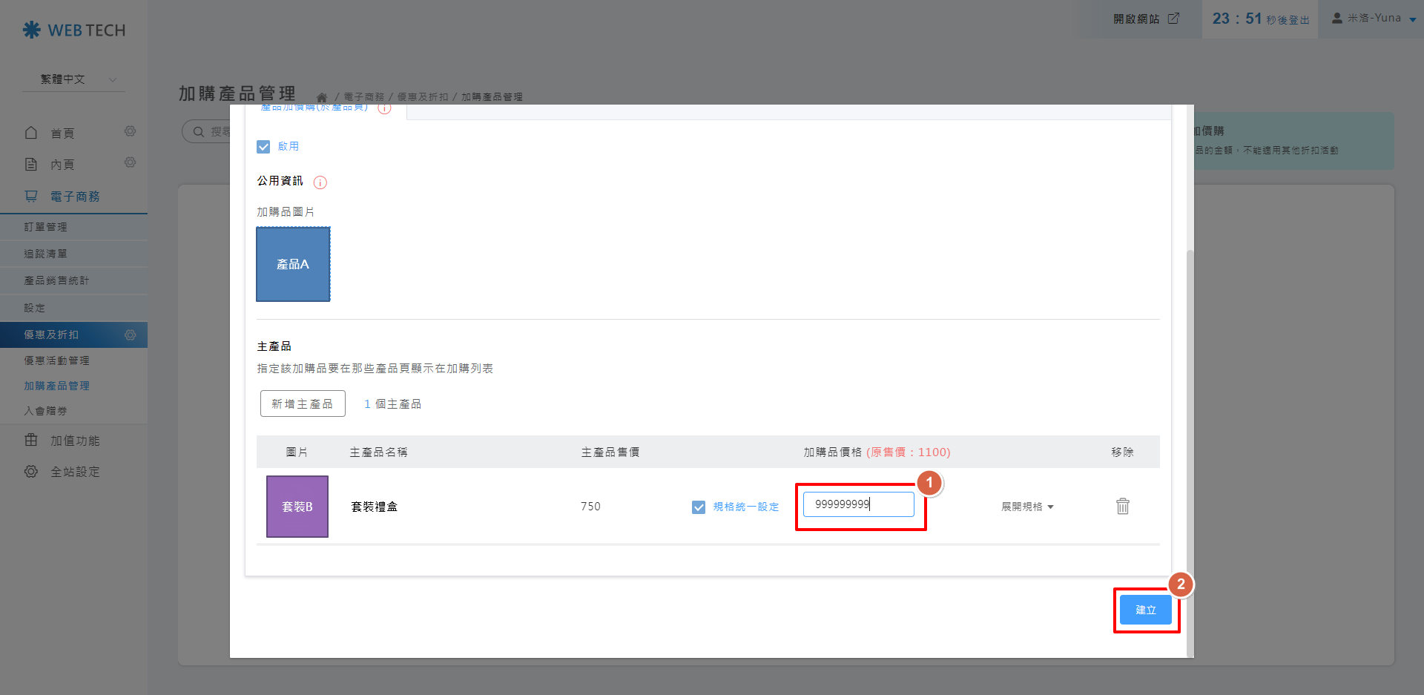Click the gear icon beside 首頁
This screenshot has height=695, width=1424.
point(130,131)
